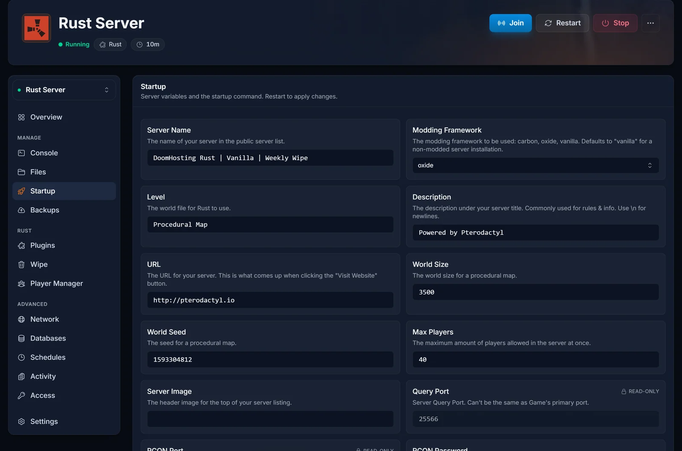Click the Plugins puzzle piece icon
Image resolution: width=682 pixels, height=451 pixels.
21,245
